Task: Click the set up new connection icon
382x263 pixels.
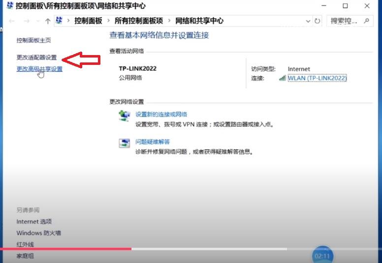Action: (125, 116)
